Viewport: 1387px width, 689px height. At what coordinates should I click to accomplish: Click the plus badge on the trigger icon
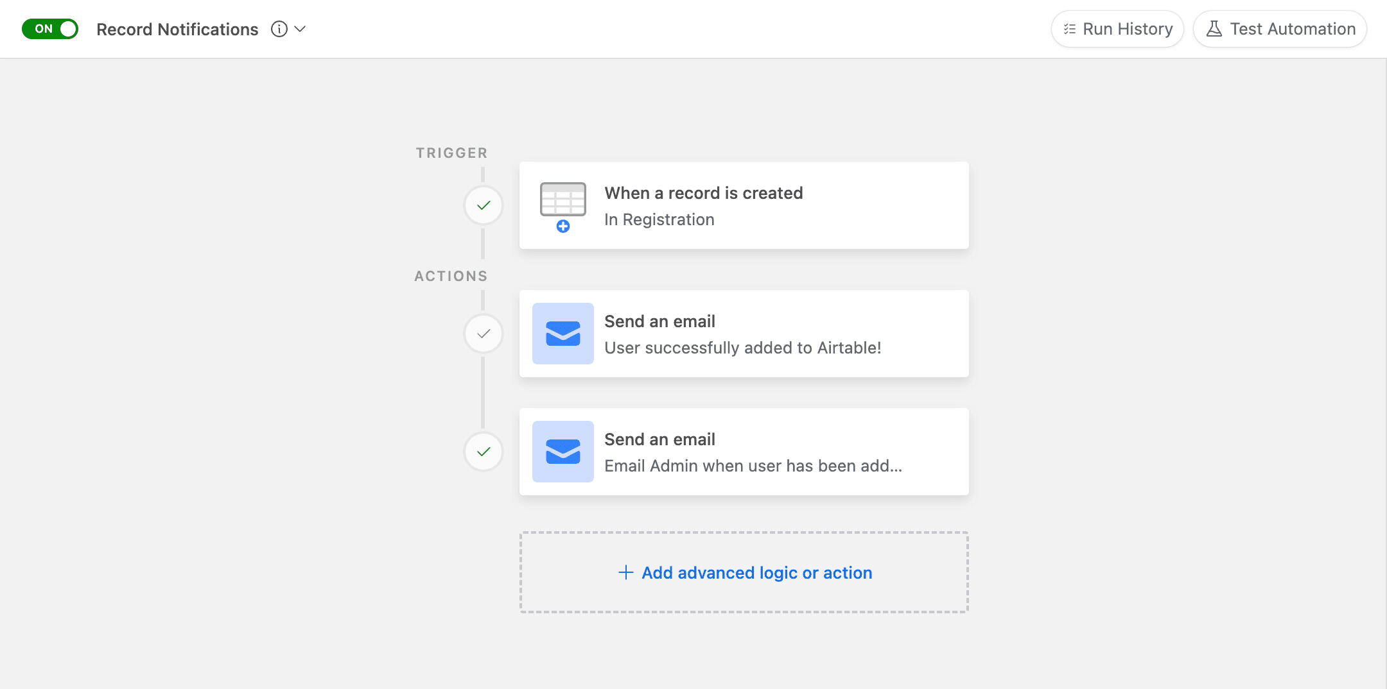[563, 225]
